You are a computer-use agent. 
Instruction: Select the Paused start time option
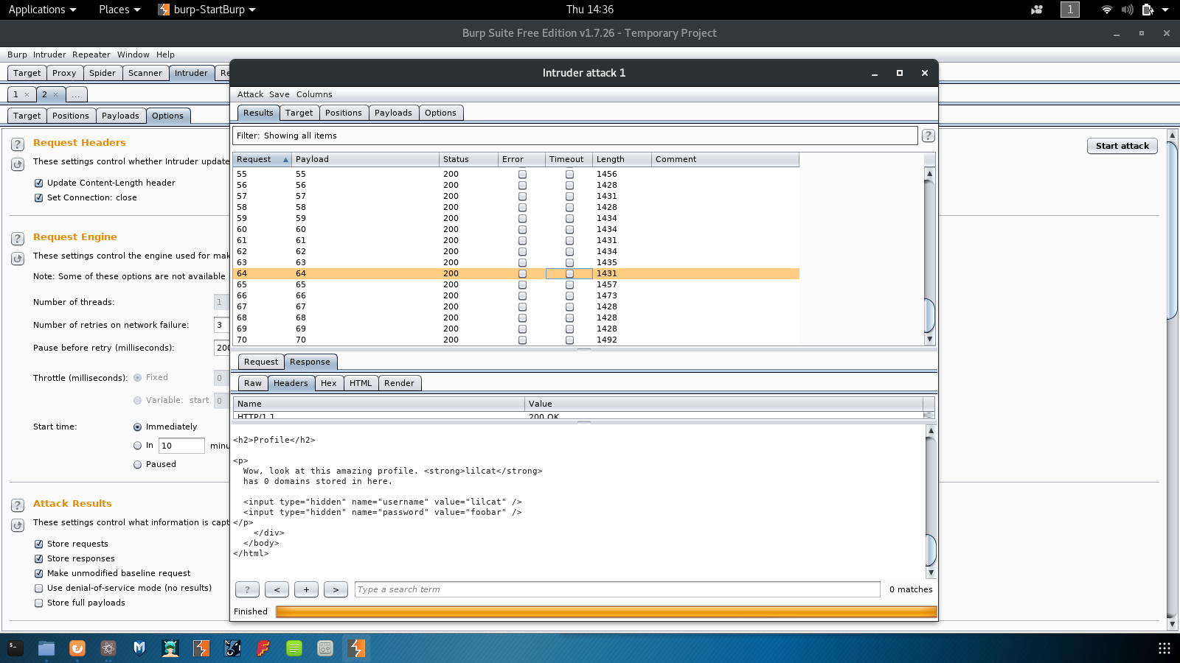pos(138,465)
